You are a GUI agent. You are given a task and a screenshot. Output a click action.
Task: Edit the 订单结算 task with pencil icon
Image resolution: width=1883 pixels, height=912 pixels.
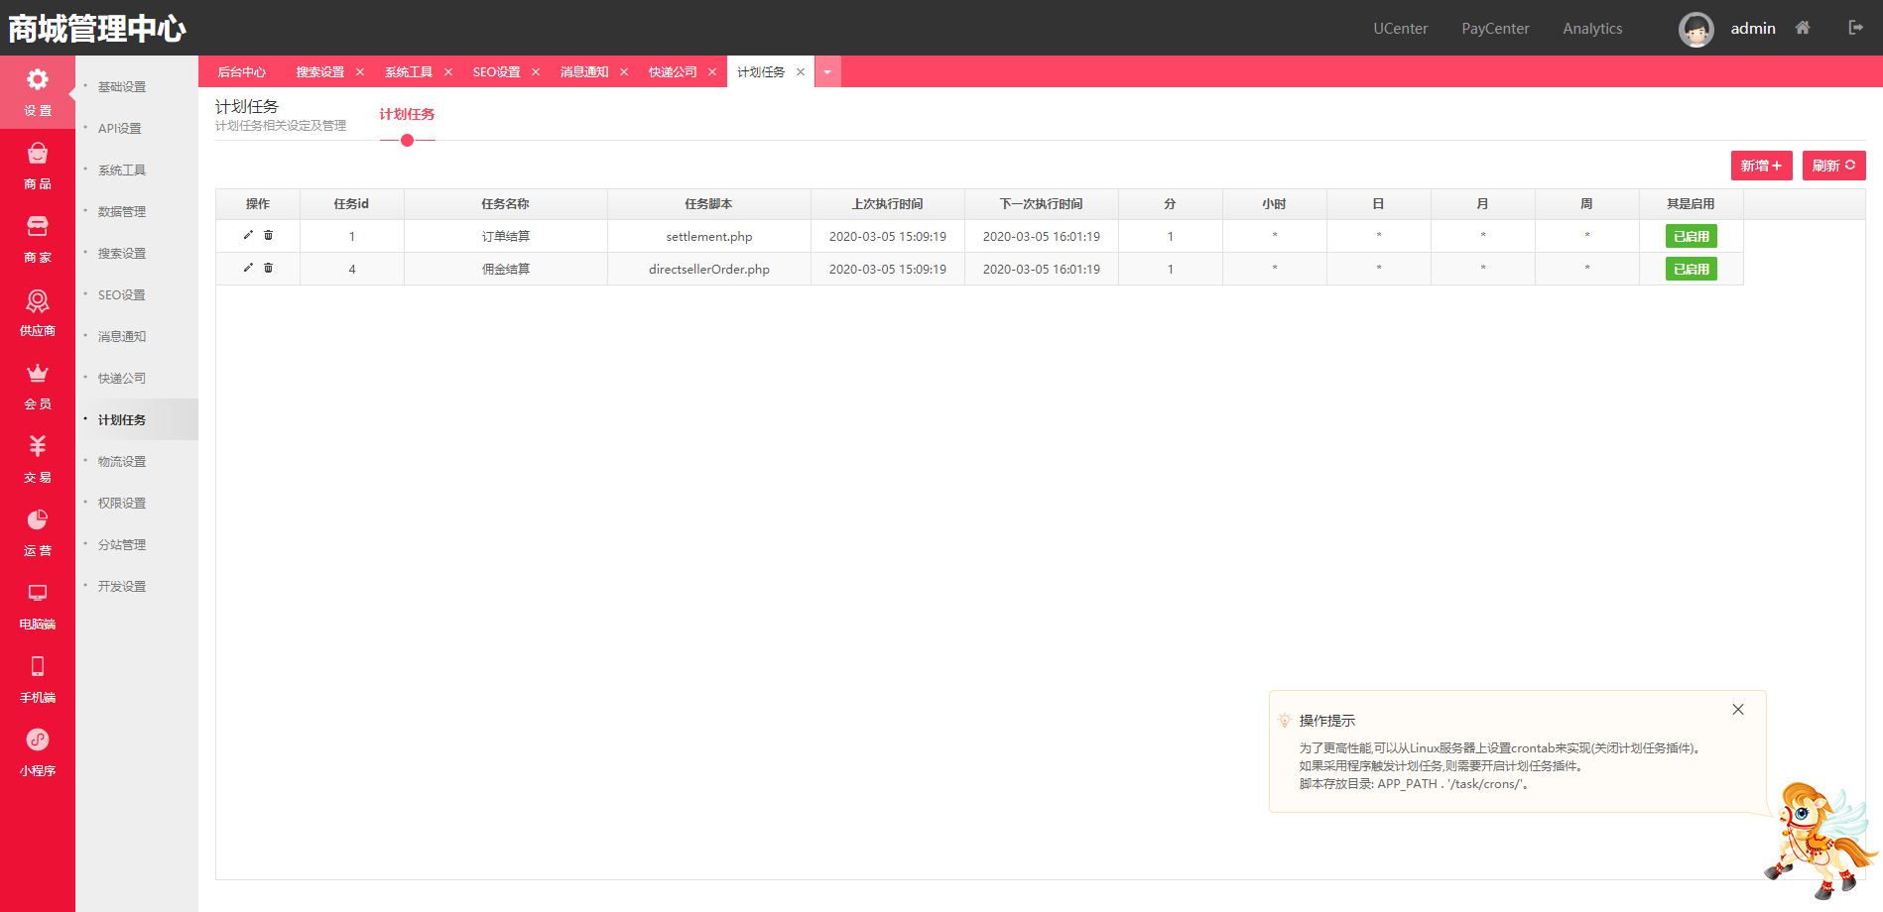pyautogui.click(x=248, y=235)
